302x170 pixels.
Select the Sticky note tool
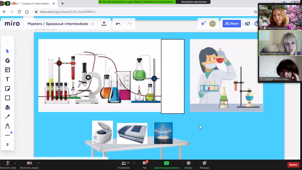tap(8, 89)
